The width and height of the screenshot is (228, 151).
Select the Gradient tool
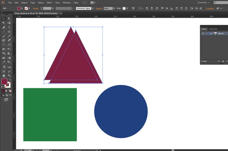tap(9, 58)
